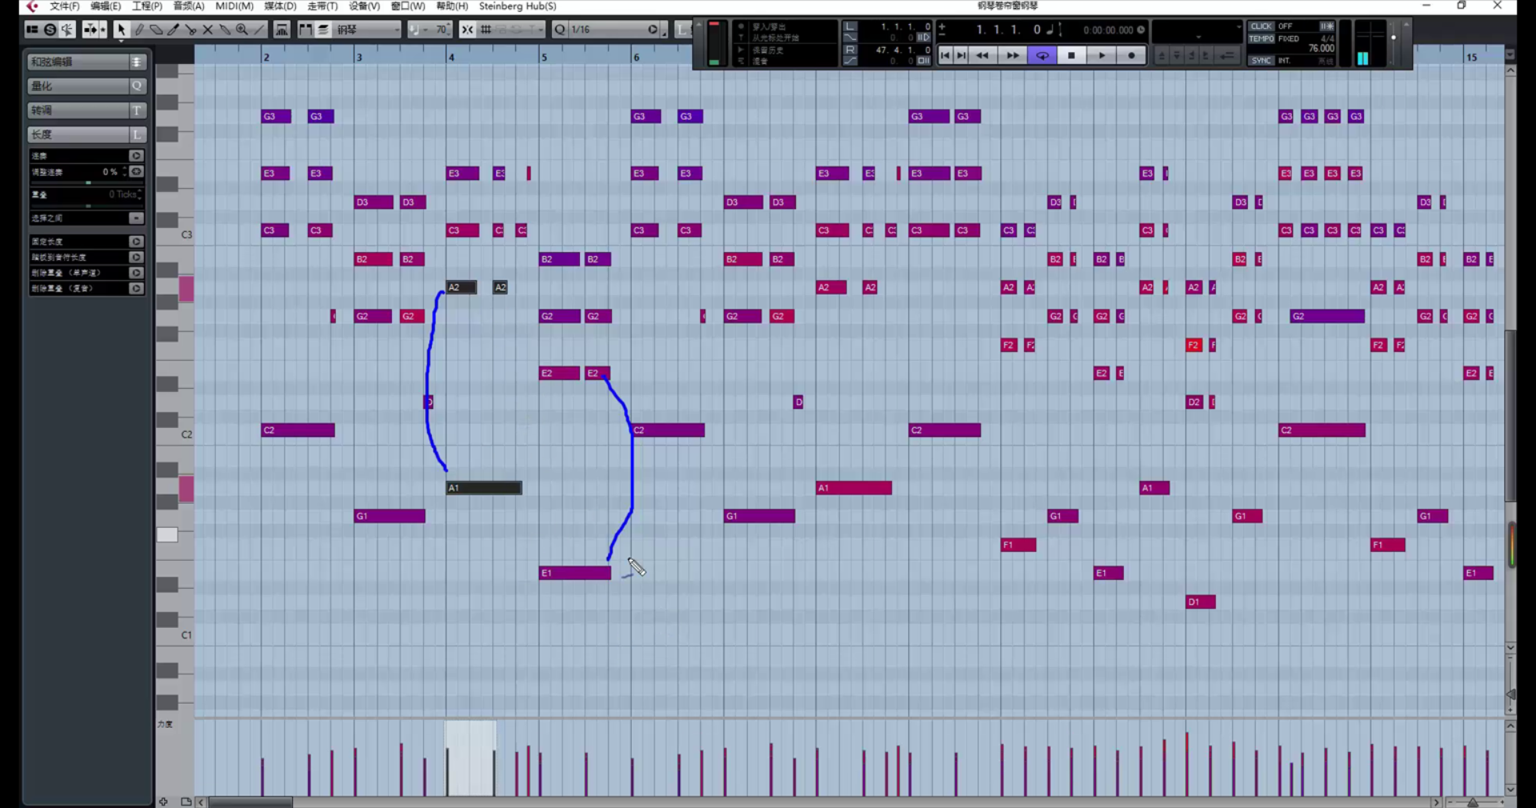Click the 固定长度 apply arrow button
Image resolution: width=1536 pixels, height=808 pixels.
tap(136, 241)
